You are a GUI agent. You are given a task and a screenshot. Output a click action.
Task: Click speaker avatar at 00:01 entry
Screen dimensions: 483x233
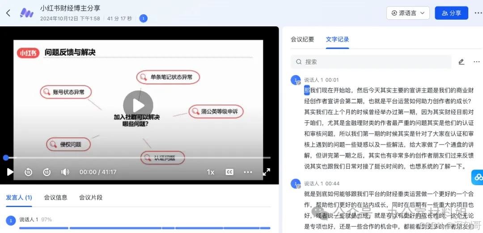[x=296, y=80]
